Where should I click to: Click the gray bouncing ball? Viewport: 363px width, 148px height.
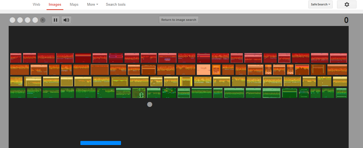tap(150, 104)
